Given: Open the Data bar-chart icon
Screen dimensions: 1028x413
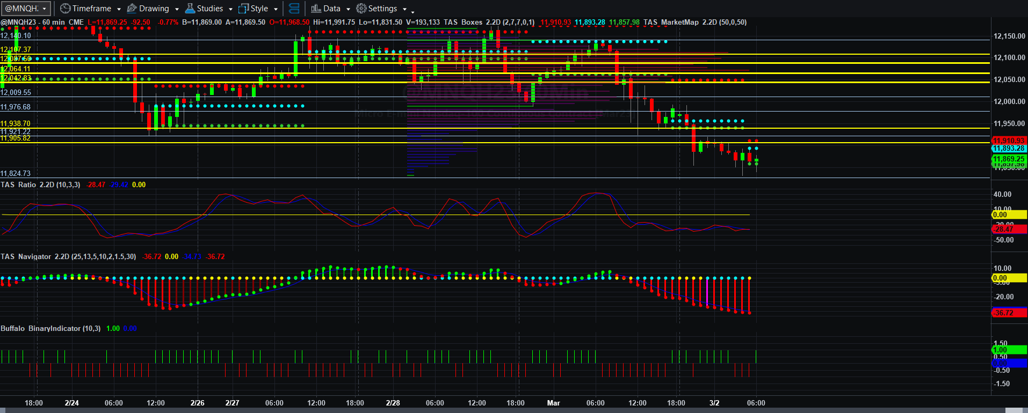Looking at the screenshot, I should 316,9.
